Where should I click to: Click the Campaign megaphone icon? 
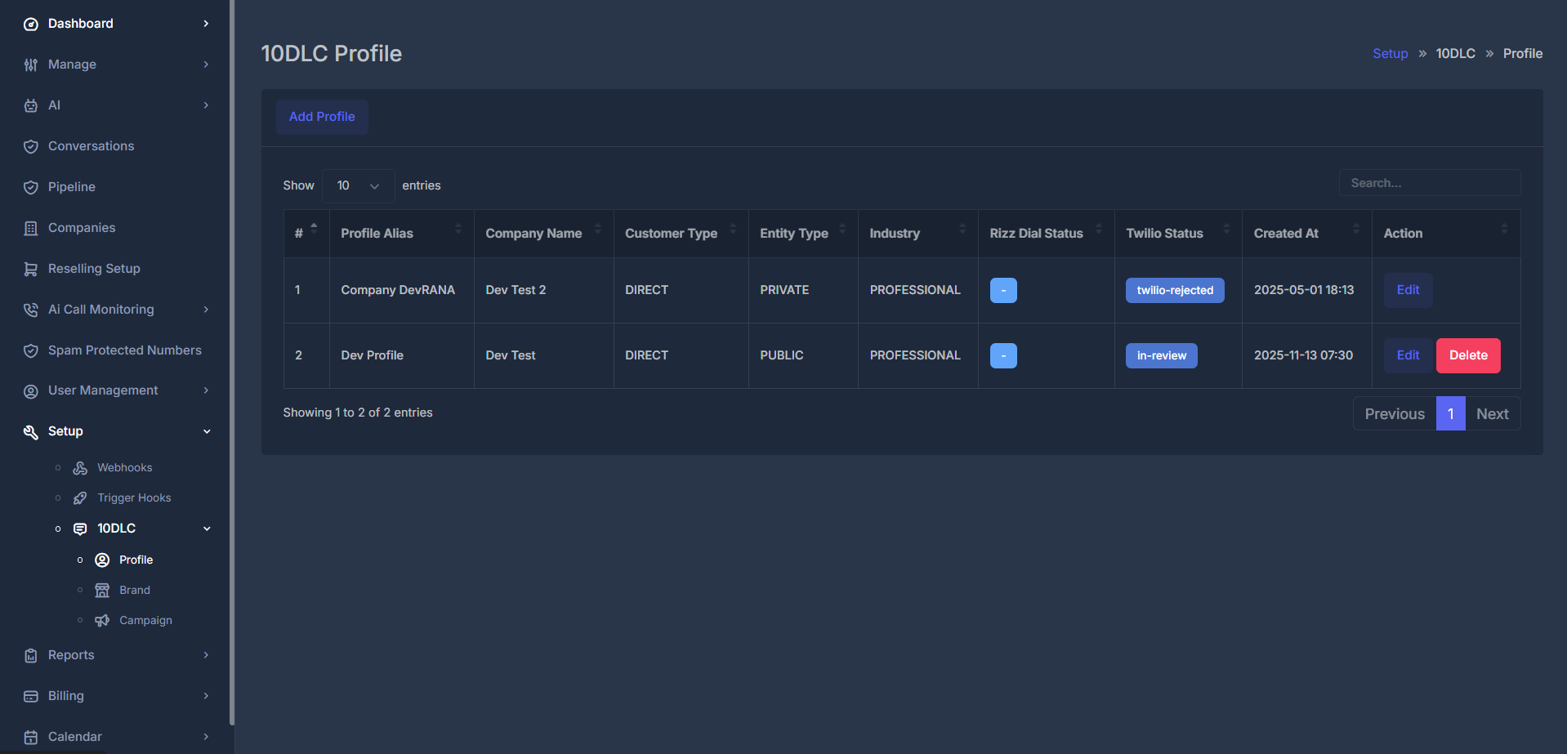click(x=101, y=620)
